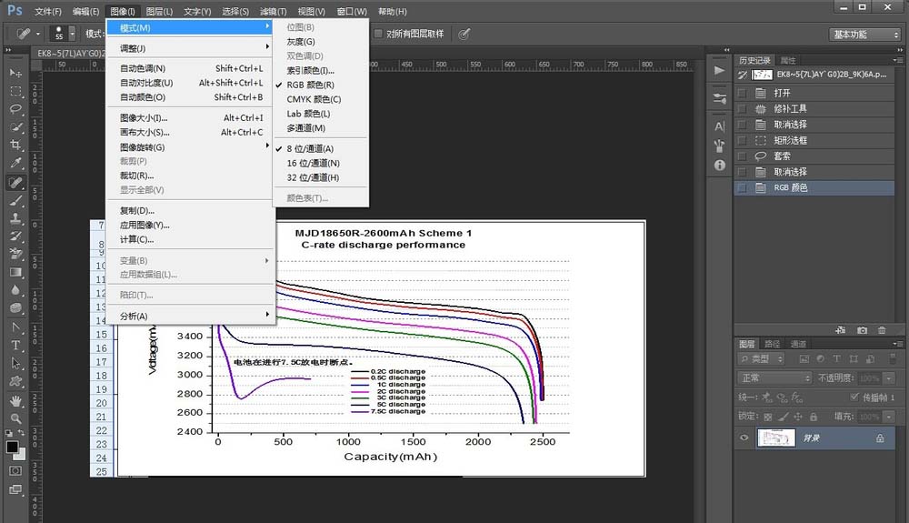Toggle the 传播帧 1 checkbox
909x523 pixels.
(x=854, y=397)
